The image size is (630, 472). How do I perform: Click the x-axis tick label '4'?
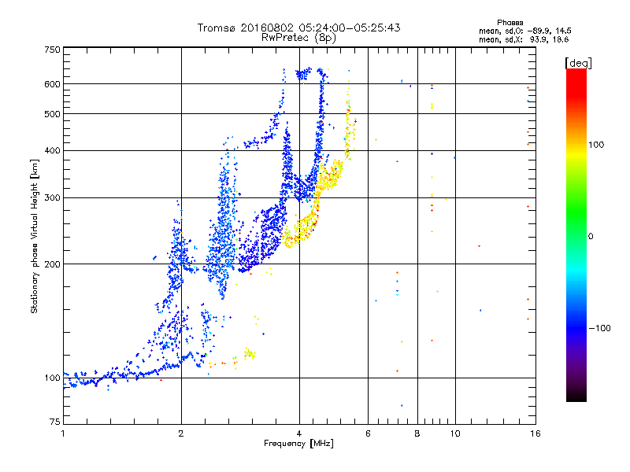299,433
